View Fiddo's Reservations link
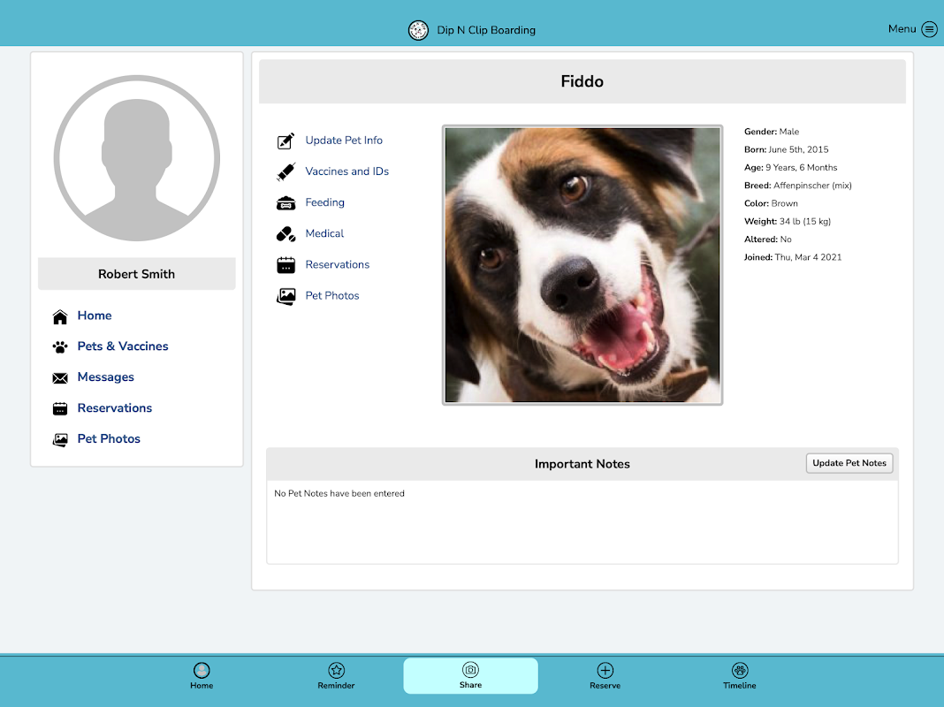944x707 pixels. click(x=337, y=265)
